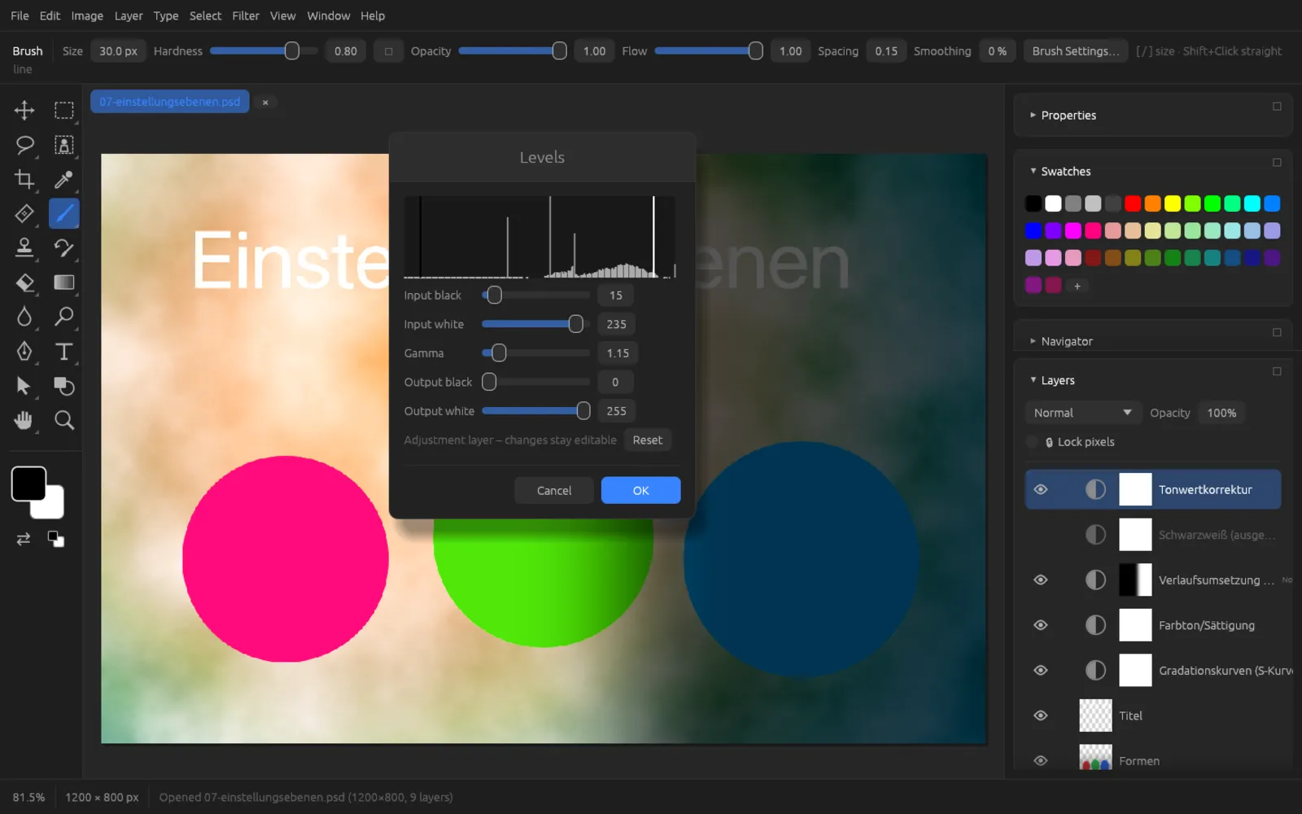Enable the Lock pixels checkbox
This screenshot has height=814, width=1302.
pos(1032,442)
